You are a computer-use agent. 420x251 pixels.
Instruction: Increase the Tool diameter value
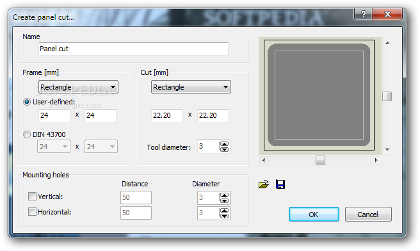224,144
